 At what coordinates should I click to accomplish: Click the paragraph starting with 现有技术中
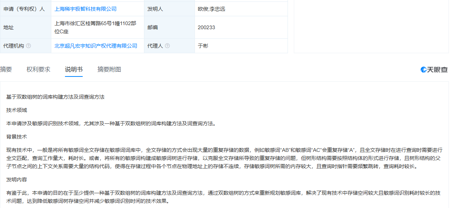221,158
